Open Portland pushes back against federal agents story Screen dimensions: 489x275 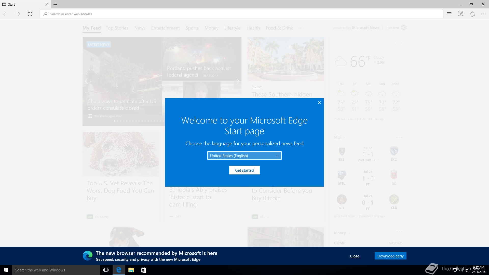[199, 72]
